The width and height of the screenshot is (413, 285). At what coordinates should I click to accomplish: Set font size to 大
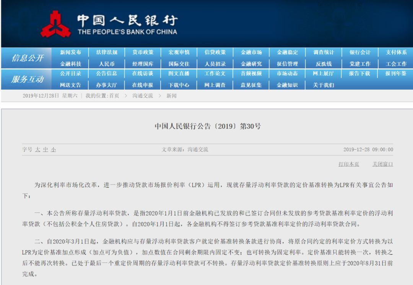pyautogui.click(x=37, y=150)
